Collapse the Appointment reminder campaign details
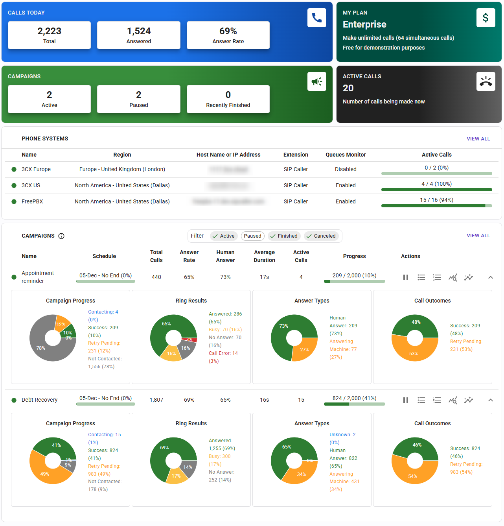Image resolution: width=504 pixels, height=526 pixels. (x=490, y=277)
